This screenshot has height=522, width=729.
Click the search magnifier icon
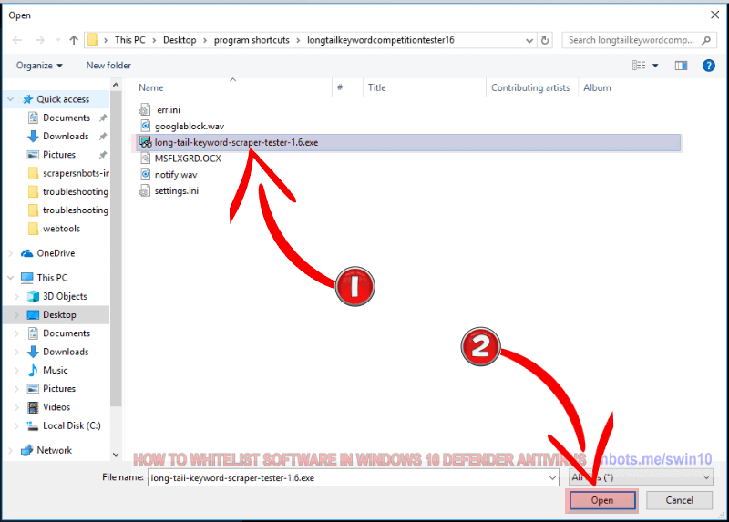click(706, 40)
